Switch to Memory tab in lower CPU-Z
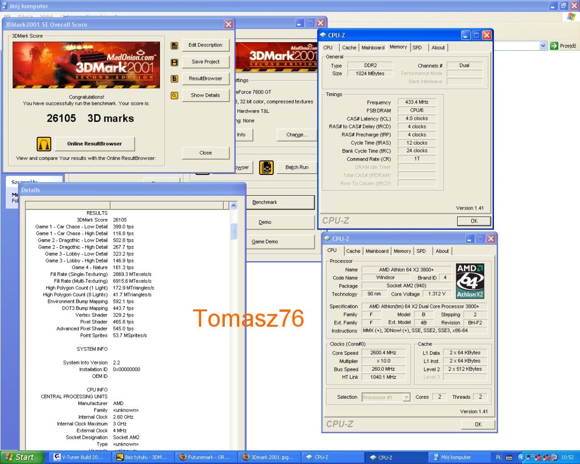 (402, 251)
